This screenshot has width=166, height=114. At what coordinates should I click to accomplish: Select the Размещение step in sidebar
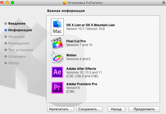(19, 43)
